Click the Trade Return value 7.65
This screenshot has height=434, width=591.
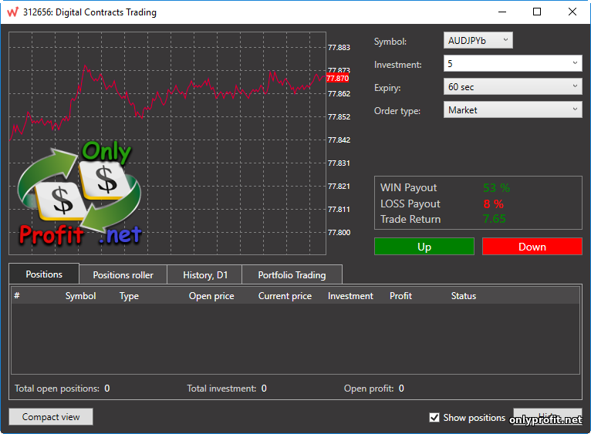click(494, 218)
